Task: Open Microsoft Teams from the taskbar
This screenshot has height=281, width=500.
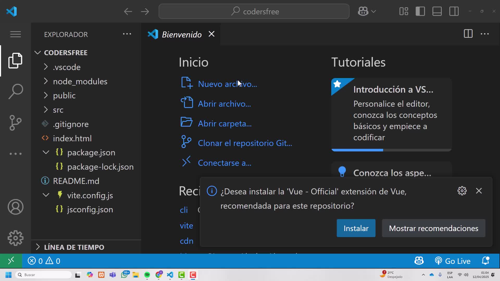Action: tap(113, 275)
